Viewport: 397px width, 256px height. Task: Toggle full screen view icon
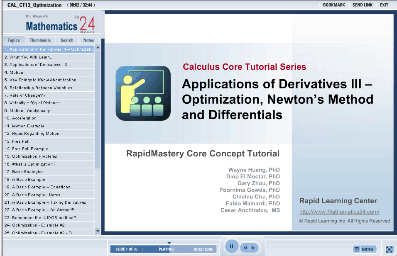(389, 249)
